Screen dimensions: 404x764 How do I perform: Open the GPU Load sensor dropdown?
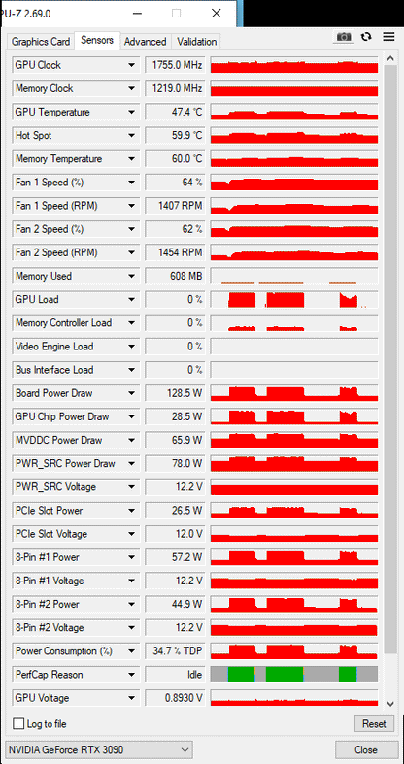click(x=131, y=299)
